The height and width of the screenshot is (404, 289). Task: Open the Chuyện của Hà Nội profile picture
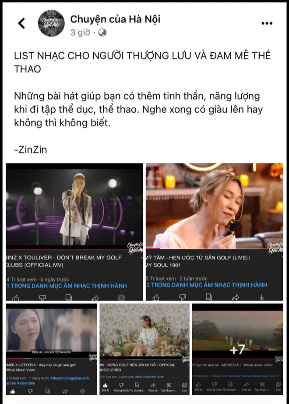coord(51,23)
